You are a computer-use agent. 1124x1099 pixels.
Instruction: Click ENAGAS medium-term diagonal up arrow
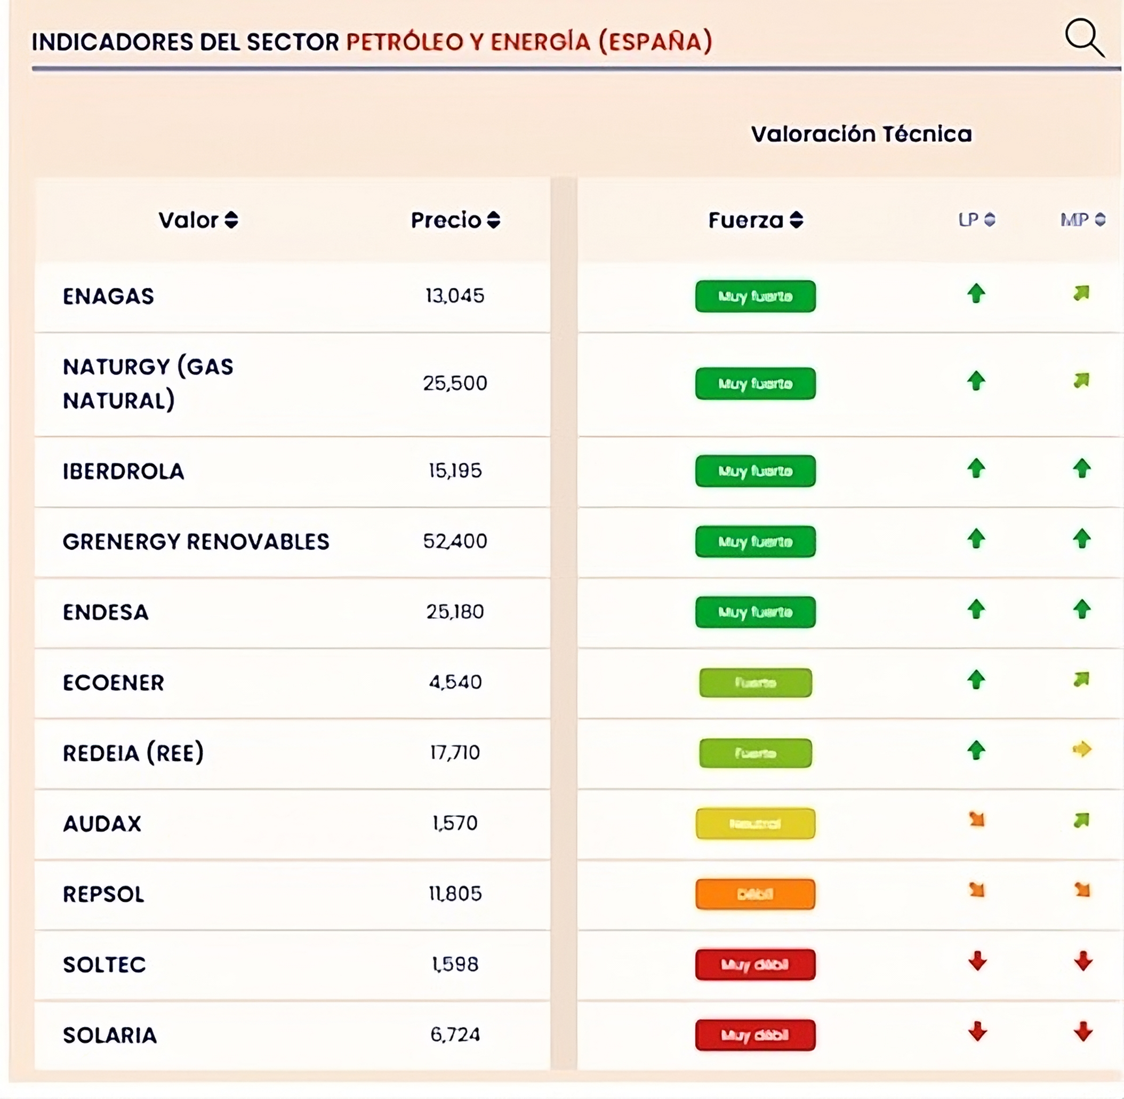point(1081,294)
